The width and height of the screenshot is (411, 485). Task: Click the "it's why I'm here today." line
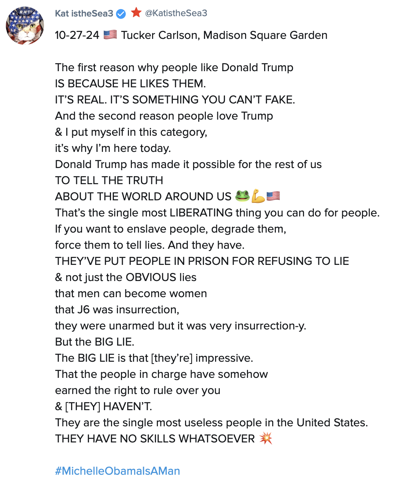coord(113,148)
